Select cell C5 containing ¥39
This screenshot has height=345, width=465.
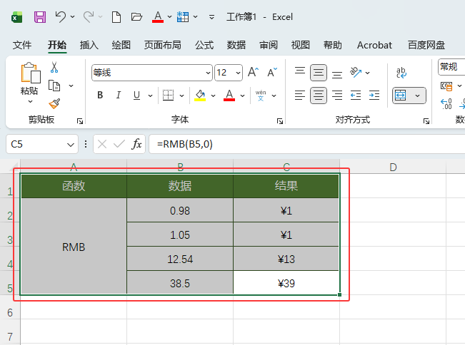[x=286, y=283]
